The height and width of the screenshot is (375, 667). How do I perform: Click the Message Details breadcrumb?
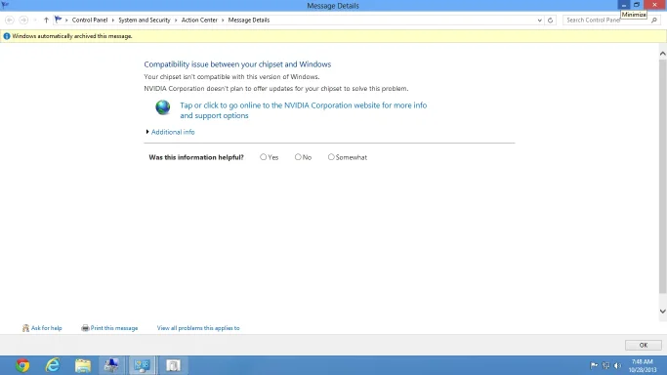(x=249, y=20)
